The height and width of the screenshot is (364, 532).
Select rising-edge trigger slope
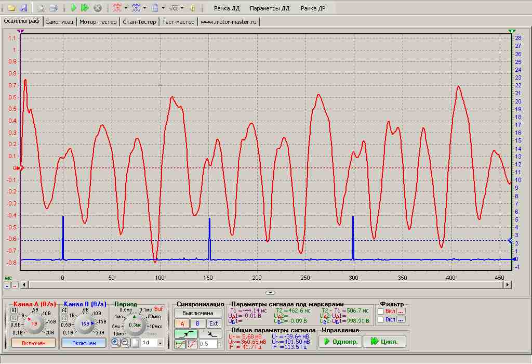pos(185,334)
